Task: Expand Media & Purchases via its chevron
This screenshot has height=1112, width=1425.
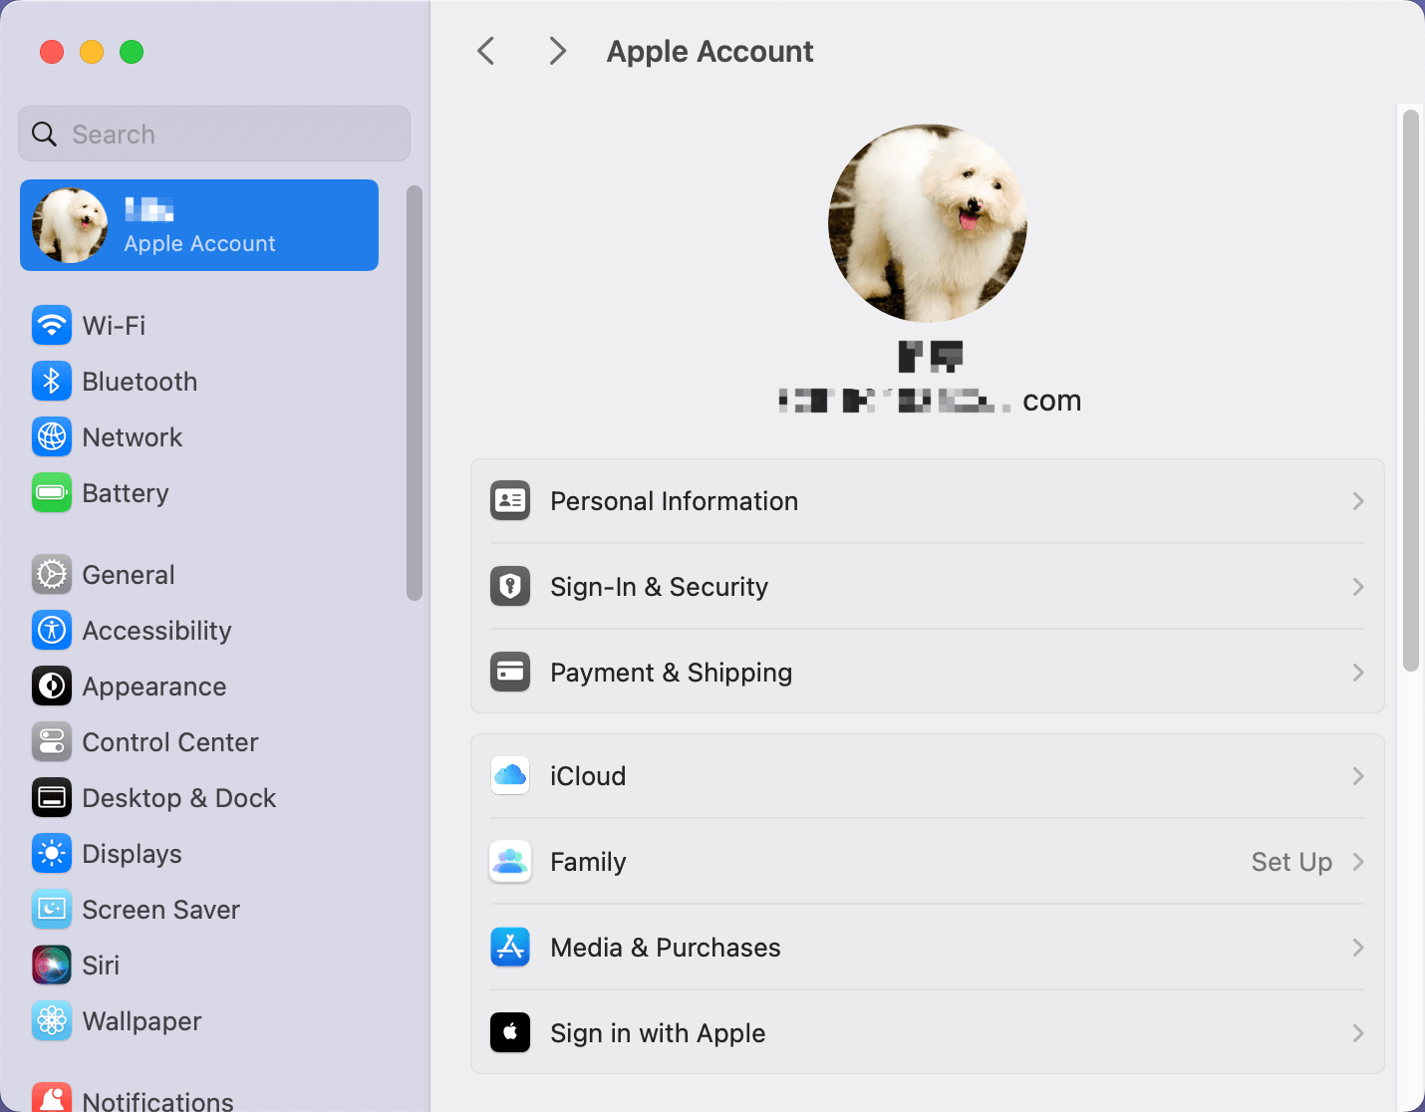Action: [x=1357, y=948]
